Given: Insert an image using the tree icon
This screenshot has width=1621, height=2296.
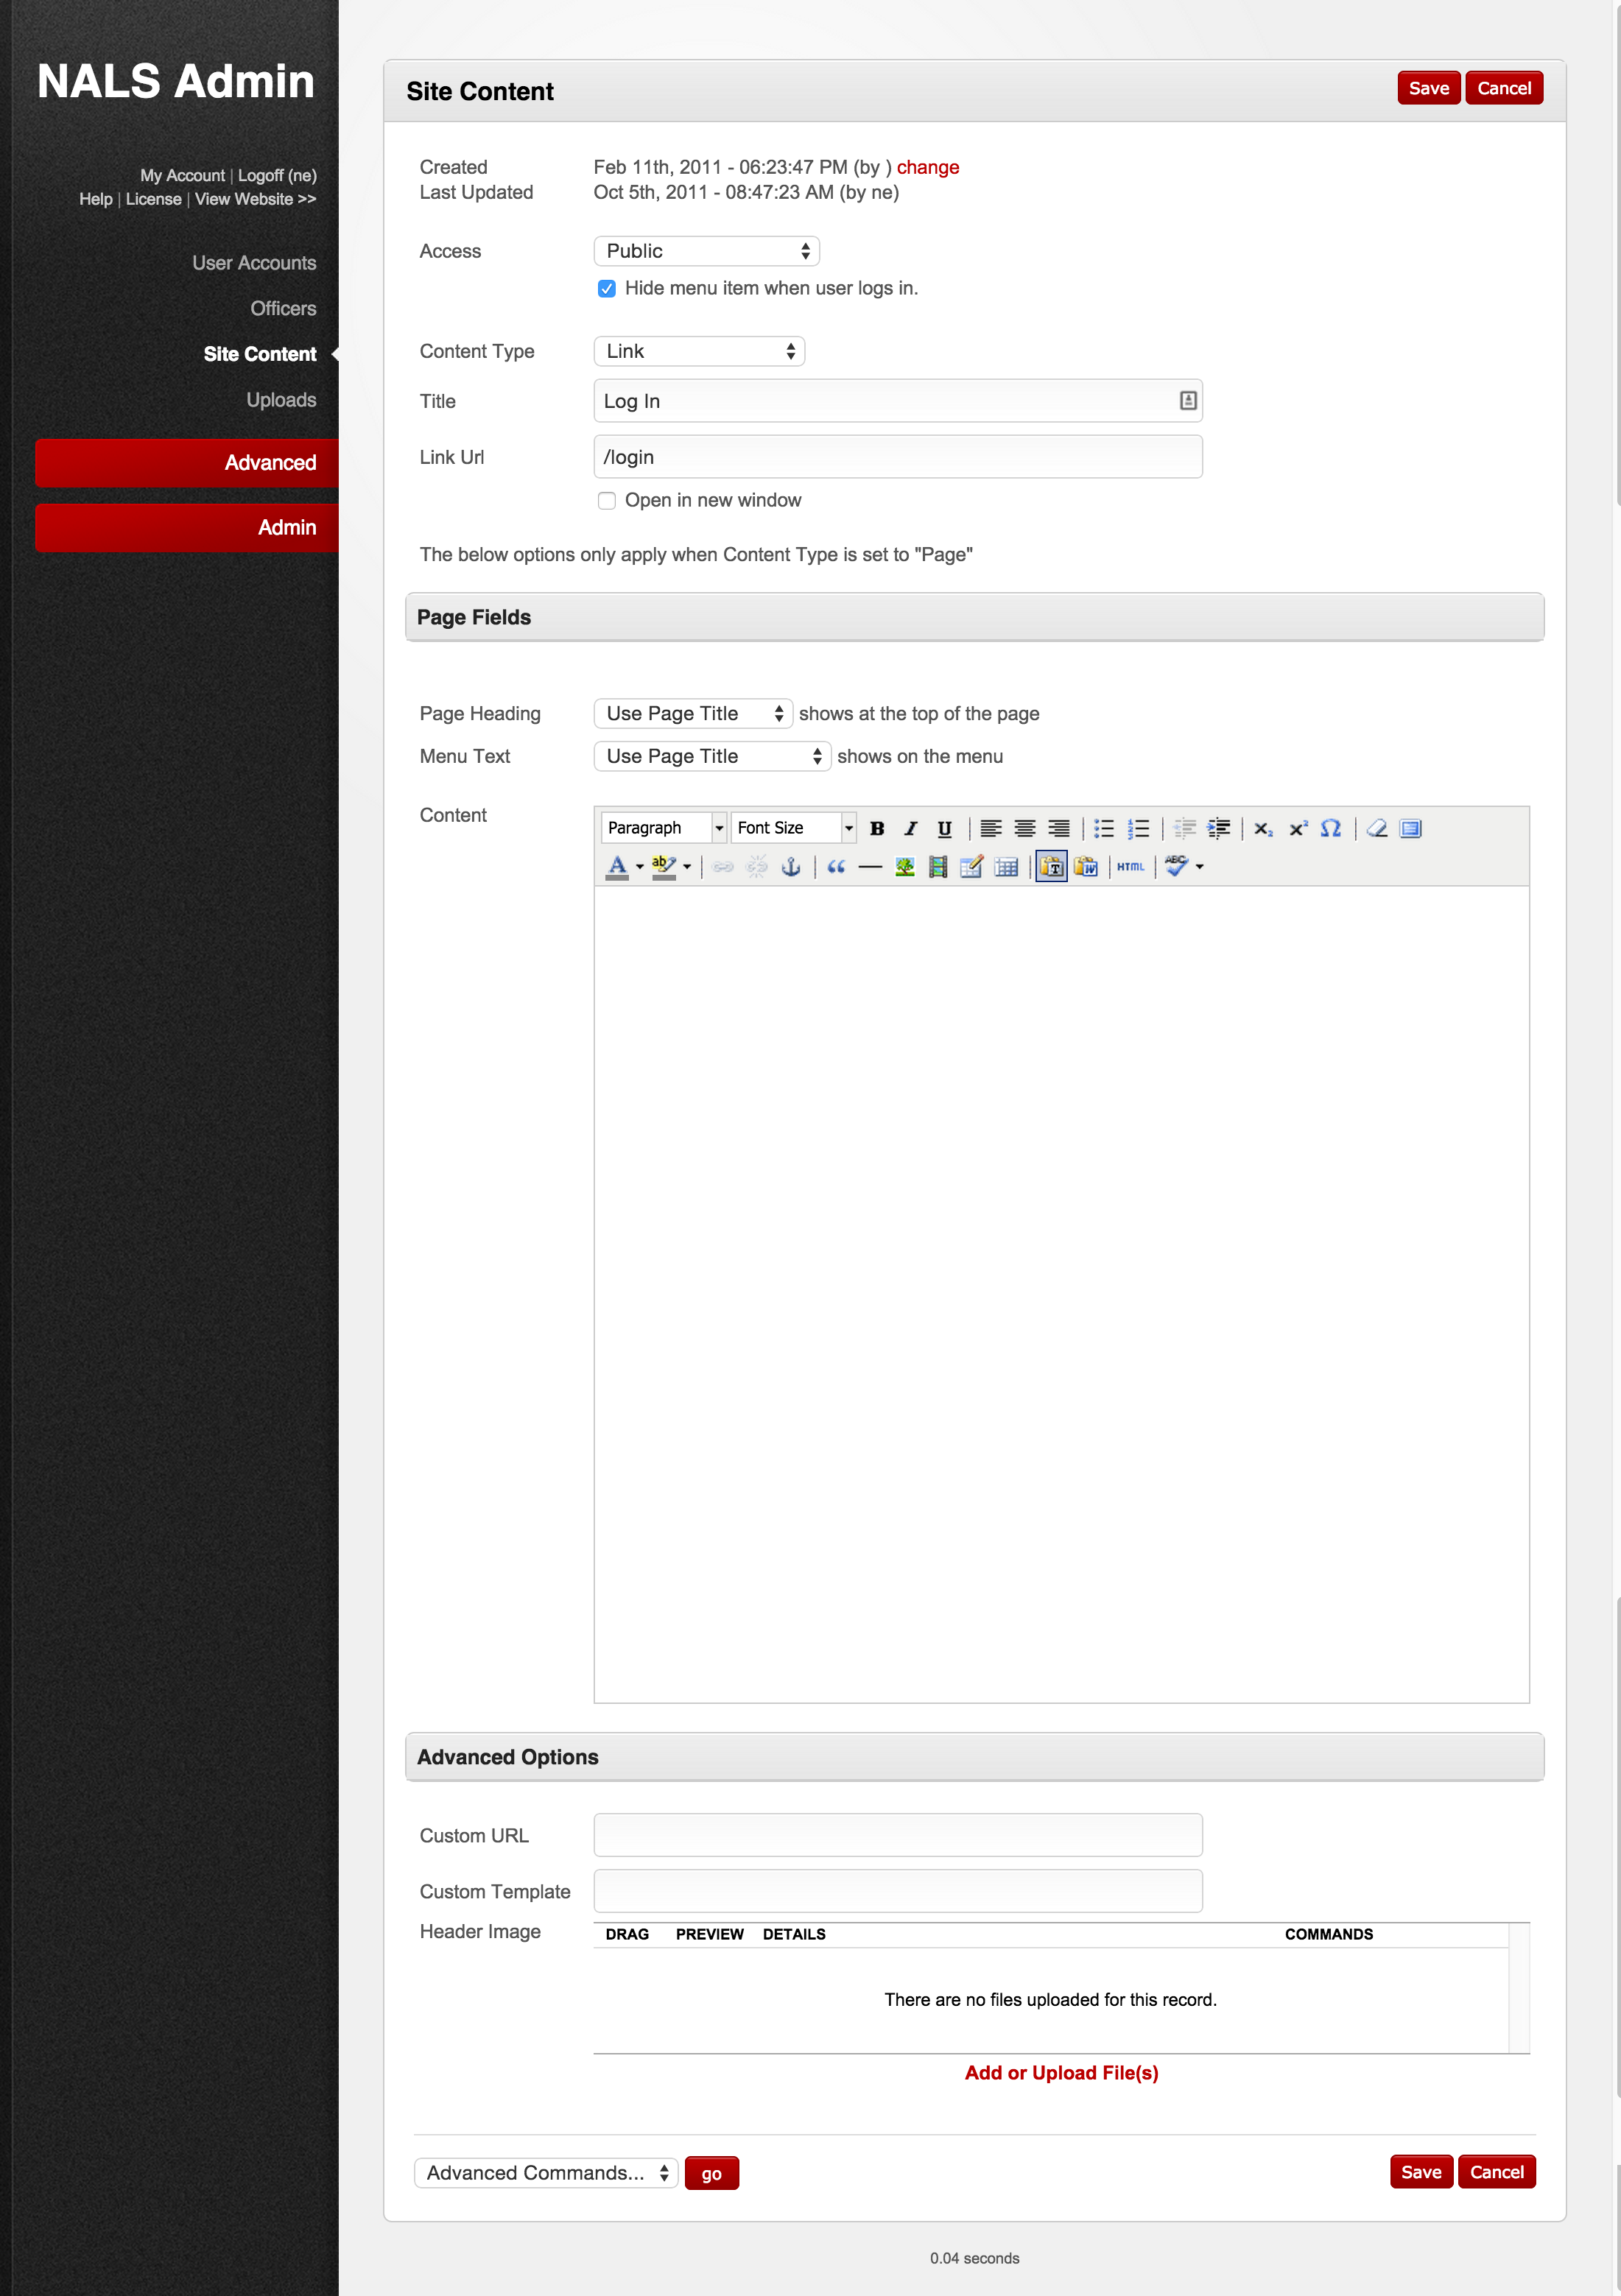Looking at the screenshot, I should click(904, 867).
